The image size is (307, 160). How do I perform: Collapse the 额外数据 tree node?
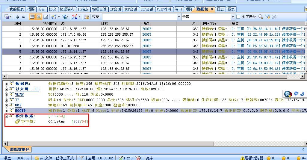[6, 116]
